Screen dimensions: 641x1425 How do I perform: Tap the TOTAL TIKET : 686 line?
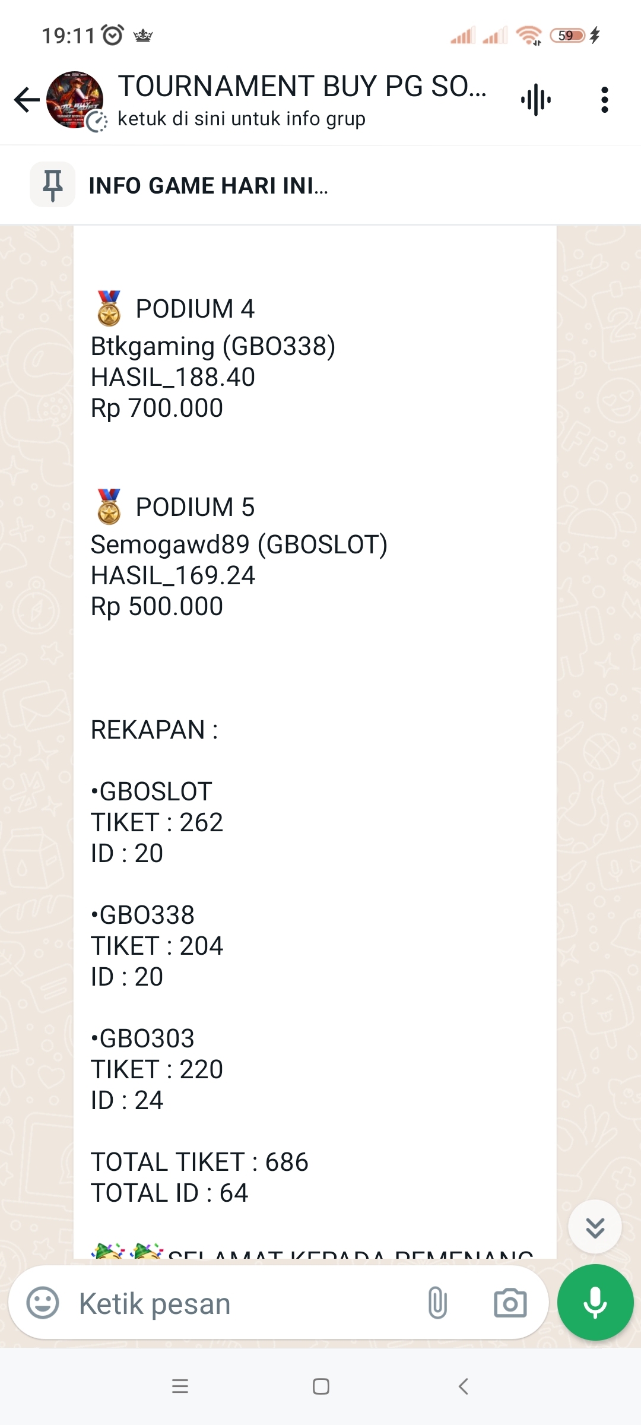click(x=199, y=1162)
